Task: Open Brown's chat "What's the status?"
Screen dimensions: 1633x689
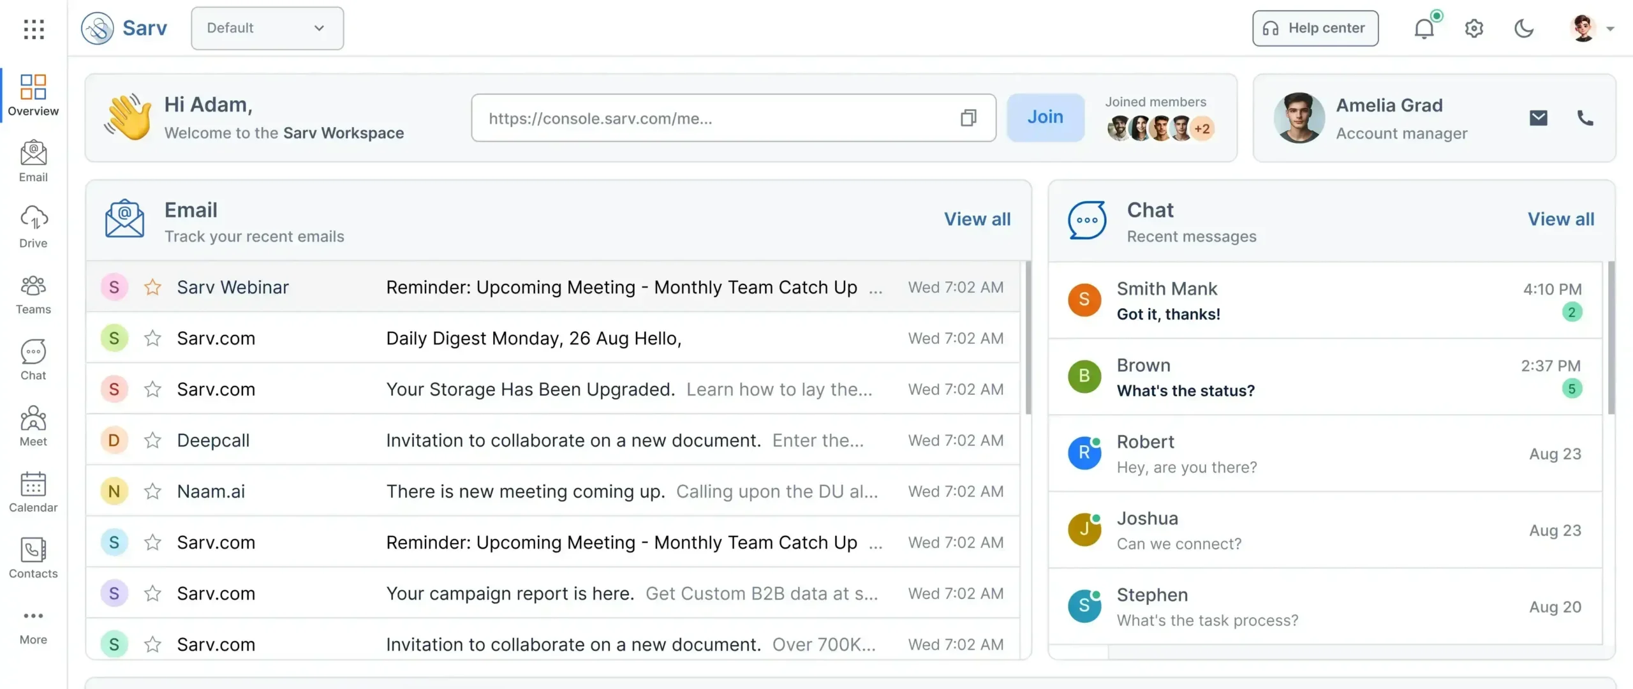Action: 1326,377
